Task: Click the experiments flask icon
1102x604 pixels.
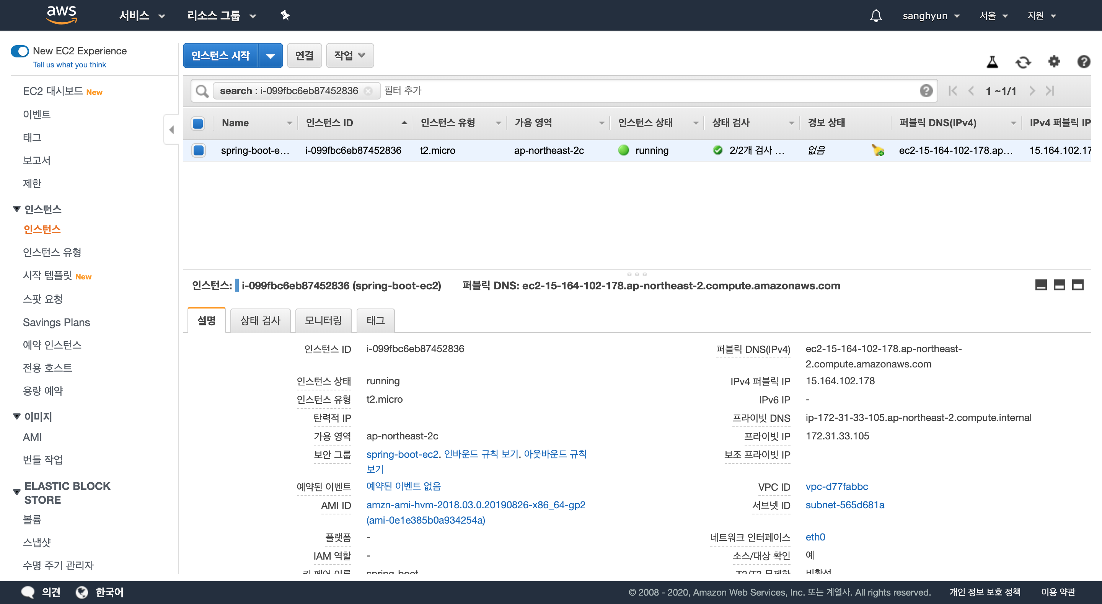Action: click(992, 62)
